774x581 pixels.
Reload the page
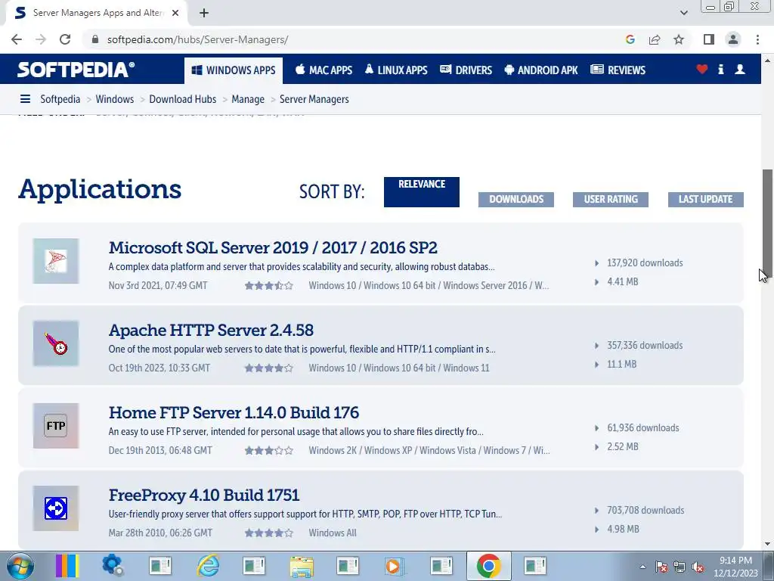point(65,39)
